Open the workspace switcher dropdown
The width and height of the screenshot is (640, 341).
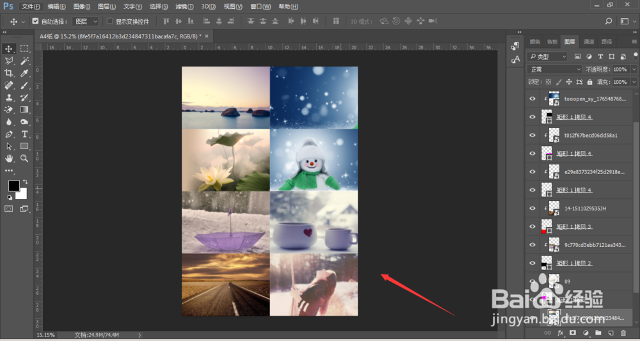point(625,21)
